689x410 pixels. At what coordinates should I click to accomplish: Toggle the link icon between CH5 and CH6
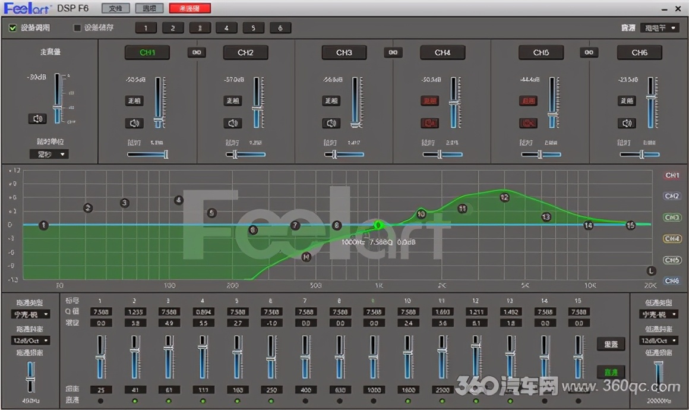point(589,52)
